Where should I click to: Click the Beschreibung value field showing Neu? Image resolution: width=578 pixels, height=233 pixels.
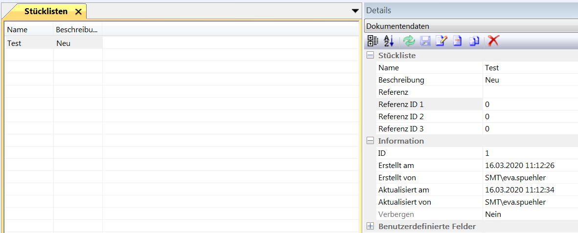529,80
